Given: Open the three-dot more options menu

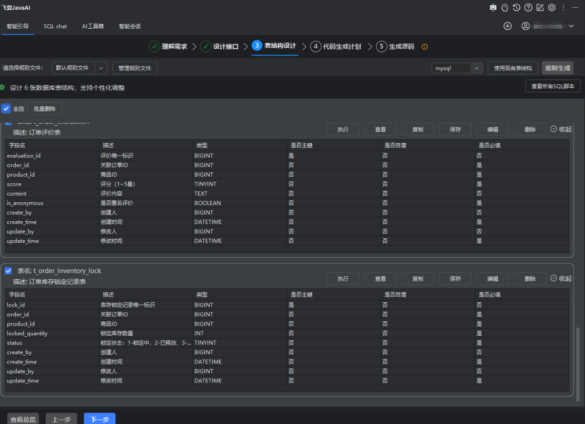Looking at the screenshot, I should coord(563,8).
